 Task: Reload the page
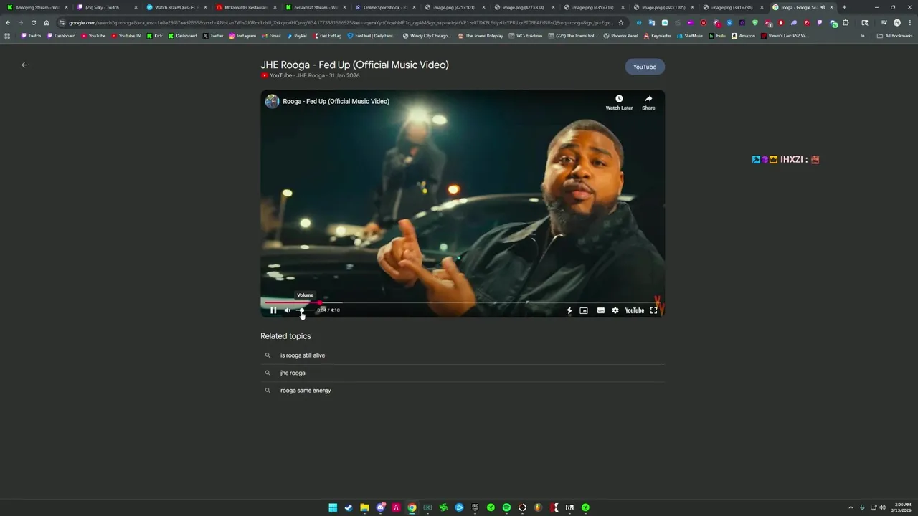pos(33,22)
